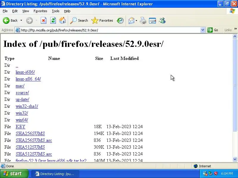Open the File menu
Viewport: 238px width, 178px height.
pyautogui.click(x=5, y=11)
